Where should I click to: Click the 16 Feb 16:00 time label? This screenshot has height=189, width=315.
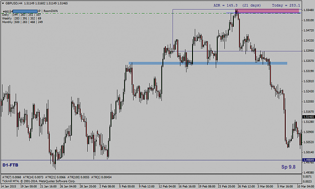tap(187, 186)
